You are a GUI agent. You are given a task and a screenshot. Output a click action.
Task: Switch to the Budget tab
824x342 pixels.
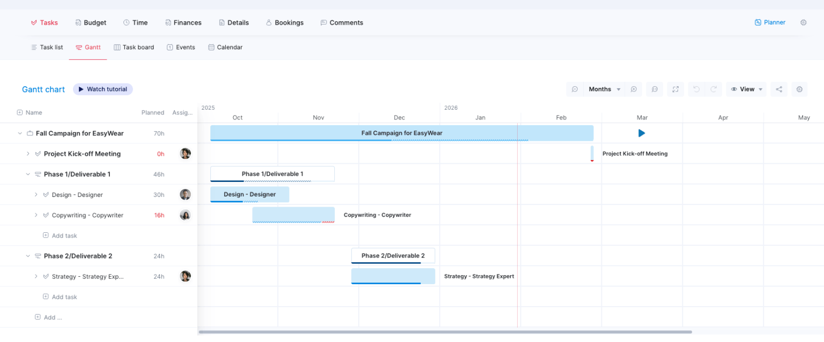click(x=91, y=22)
